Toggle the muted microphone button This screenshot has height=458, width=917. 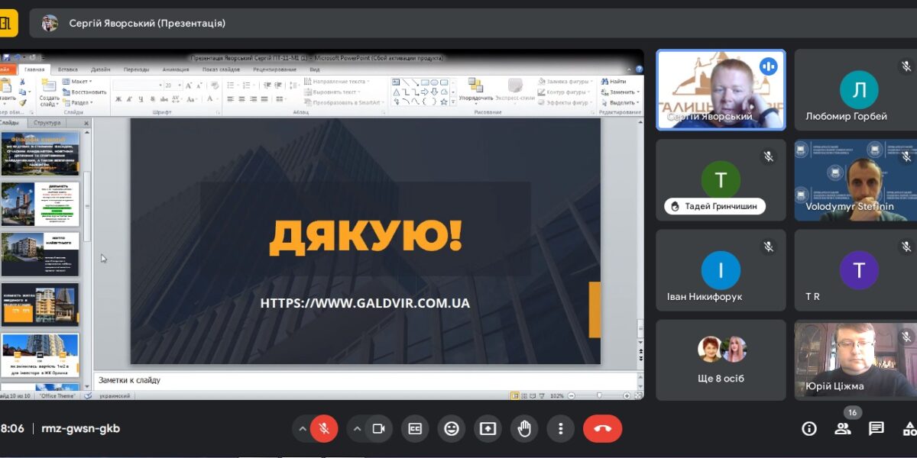(324, 429)
